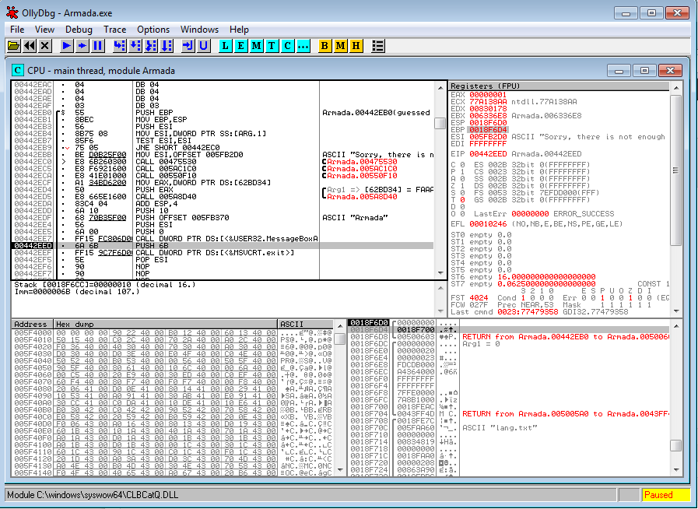Show Executable modules (E button)
Image resolution: width=698 pixels, height=509 pixels.
[241, 46]
